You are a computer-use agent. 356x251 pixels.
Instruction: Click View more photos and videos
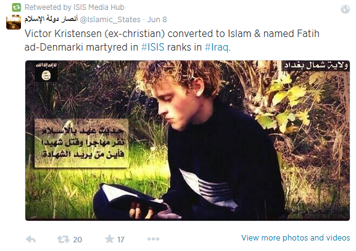coord(296,237)
